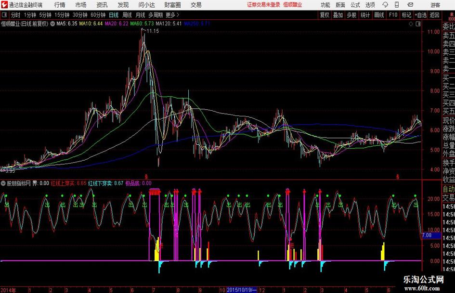The width and height of the screenshot is (455, 293).
Task: Click the 红线上穿买: 6.65 value label
Action: click(x=68, y=183)
